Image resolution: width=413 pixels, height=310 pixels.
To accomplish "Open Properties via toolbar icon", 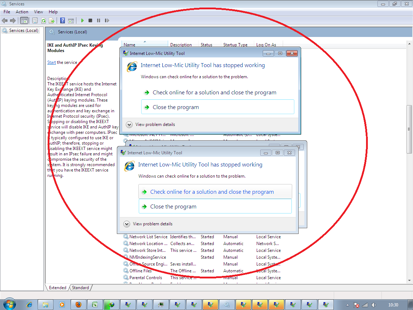I will click(35, 20).
